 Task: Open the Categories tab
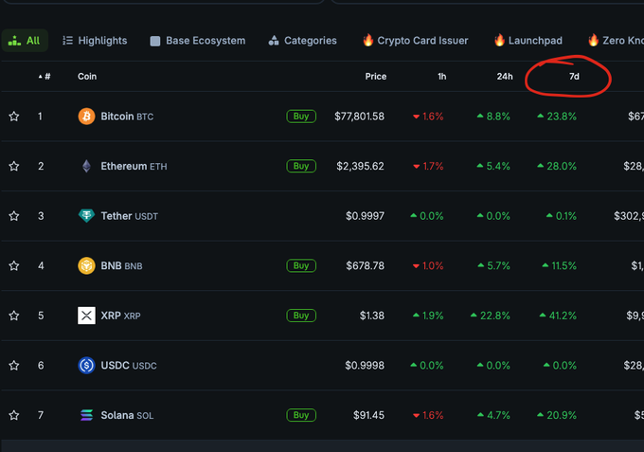302,40
